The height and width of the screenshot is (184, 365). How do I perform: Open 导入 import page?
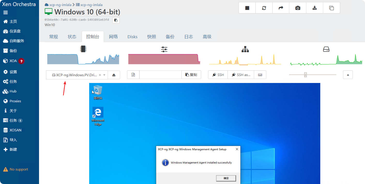pyautogui.click(x=10, y=140)
